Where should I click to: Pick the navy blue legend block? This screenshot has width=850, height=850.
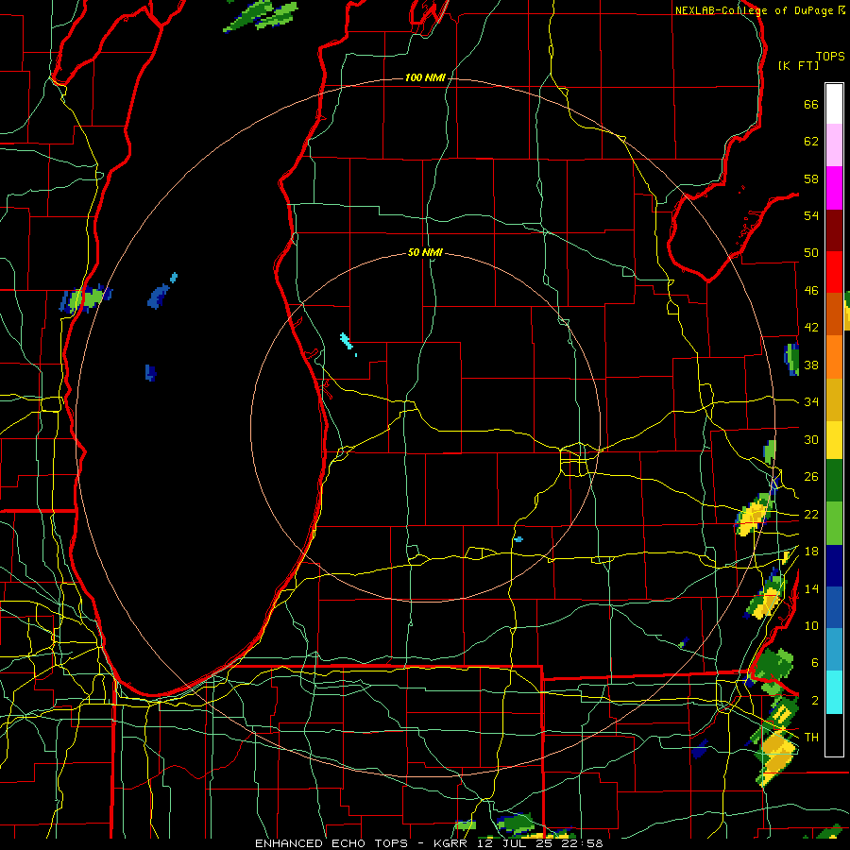pos(834,566)
